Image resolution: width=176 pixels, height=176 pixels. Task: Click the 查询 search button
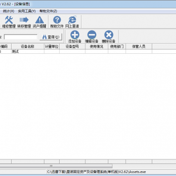(x=51, y=37)
